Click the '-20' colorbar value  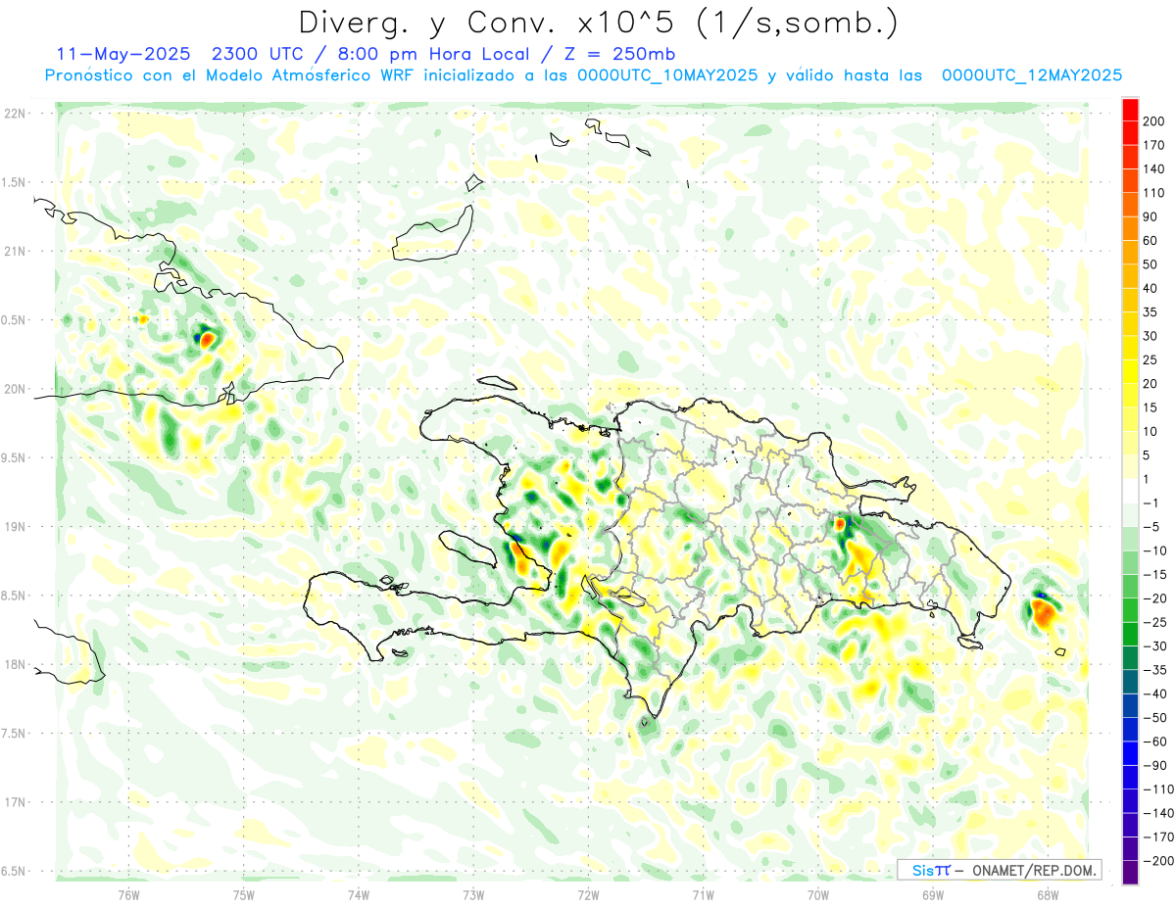pos(1155,599)
